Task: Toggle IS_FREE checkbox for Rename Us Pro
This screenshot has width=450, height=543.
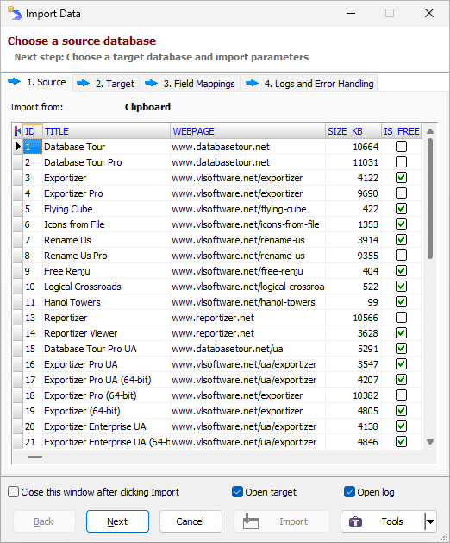Action: (401, 256)
